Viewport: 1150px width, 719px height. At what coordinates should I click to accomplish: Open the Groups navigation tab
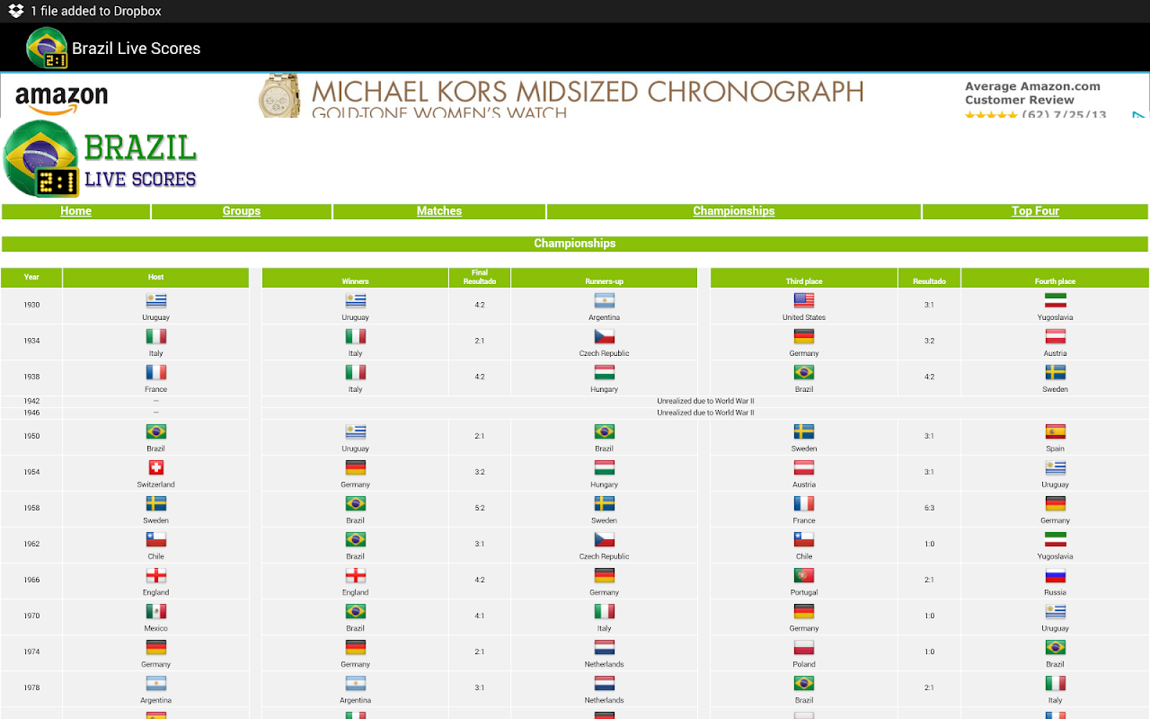coord(242,211)
